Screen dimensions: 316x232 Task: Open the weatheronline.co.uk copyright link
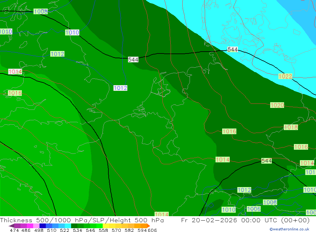click(x=289, y=229)
